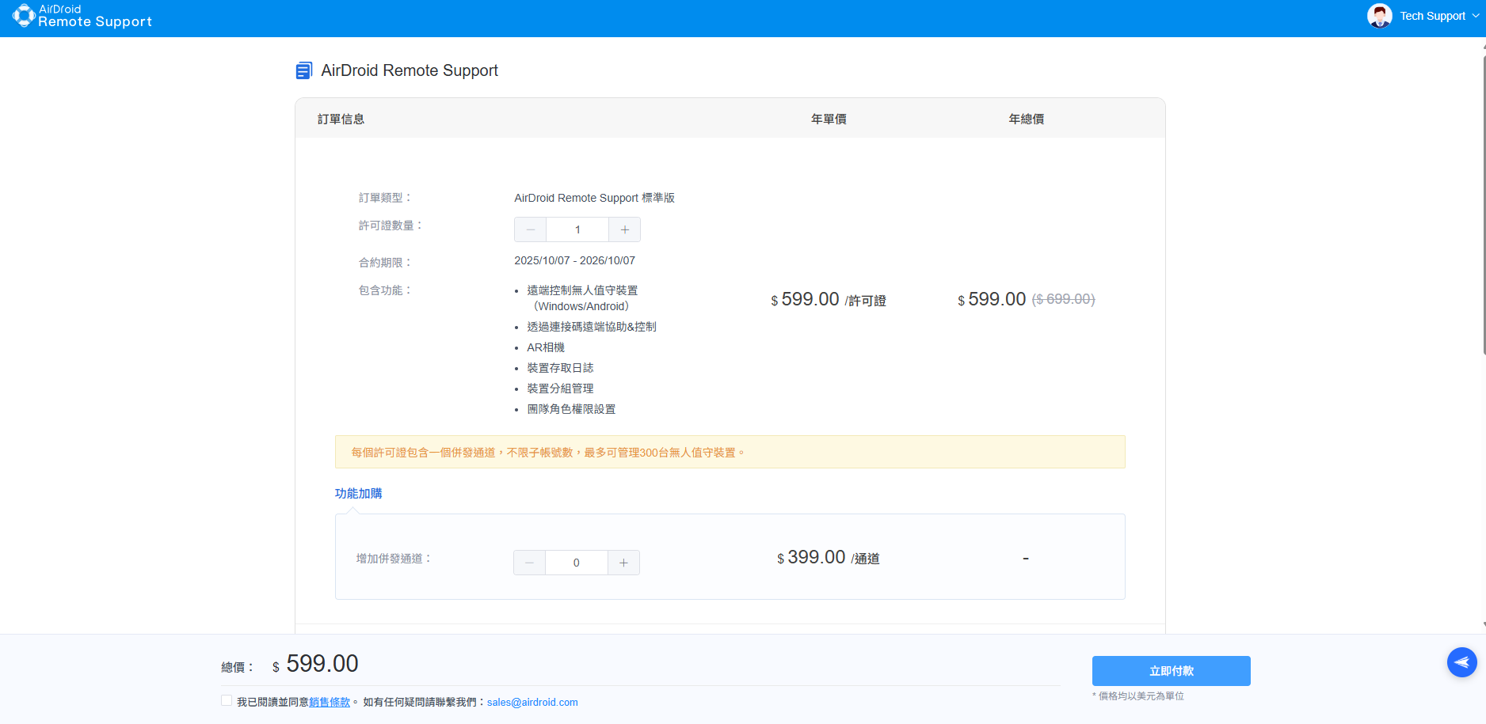Viewport: 1486px width, 724px height.
Task: Click the strikethrough $699.00 original price
Action: [x=1063, y=299]
